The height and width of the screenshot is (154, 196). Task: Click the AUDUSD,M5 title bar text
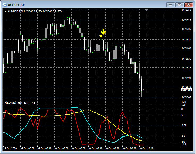17,5
